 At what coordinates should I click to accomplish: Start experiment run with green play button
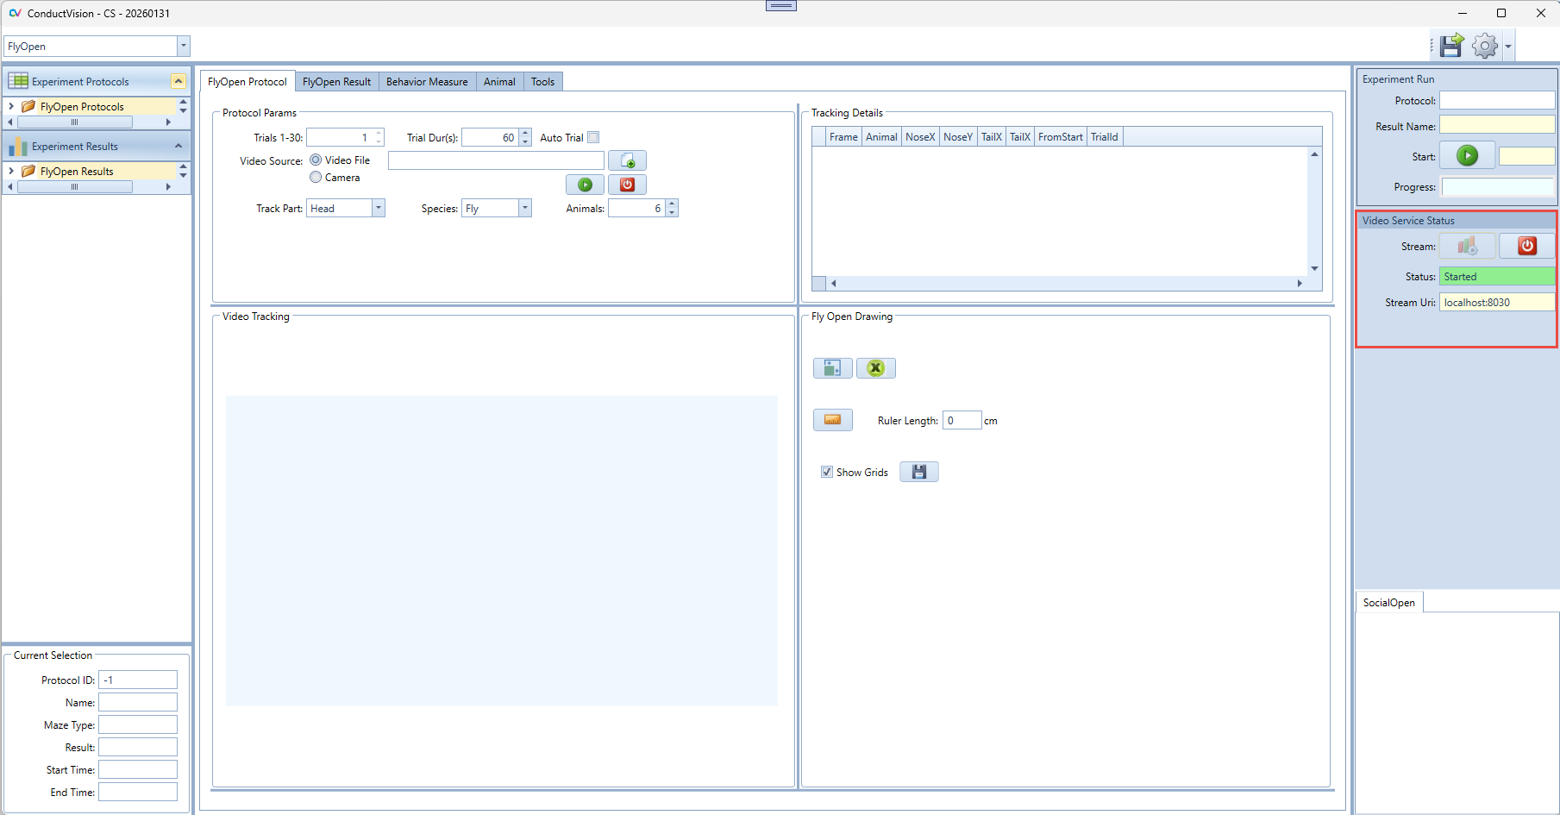1467,156
